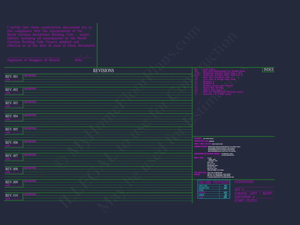Click the SUBDIVISION label

pos(244,182)
